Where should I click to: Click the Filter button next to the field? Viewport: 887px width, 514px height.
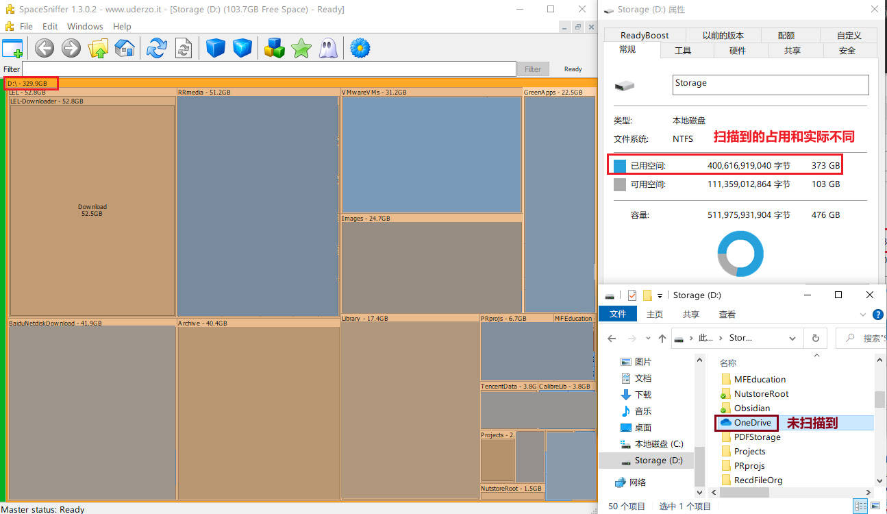click(533, 69)
